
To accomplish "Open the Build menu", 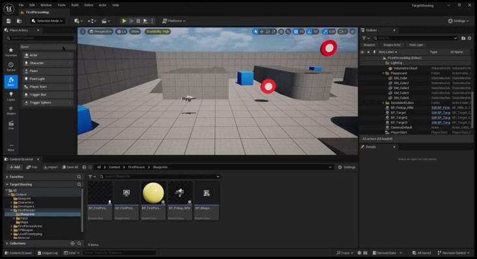I will click(x=75, y=5).
